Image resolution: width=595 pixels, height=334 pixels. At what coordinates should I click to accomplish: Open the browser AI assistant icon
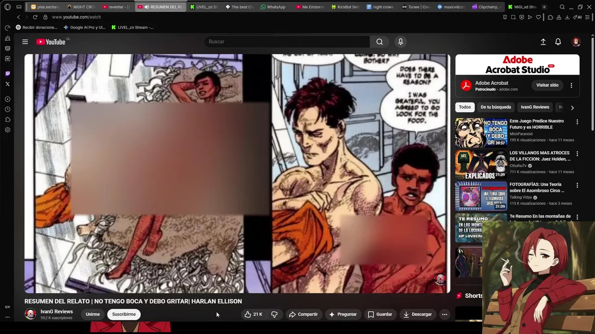(578, 17)
